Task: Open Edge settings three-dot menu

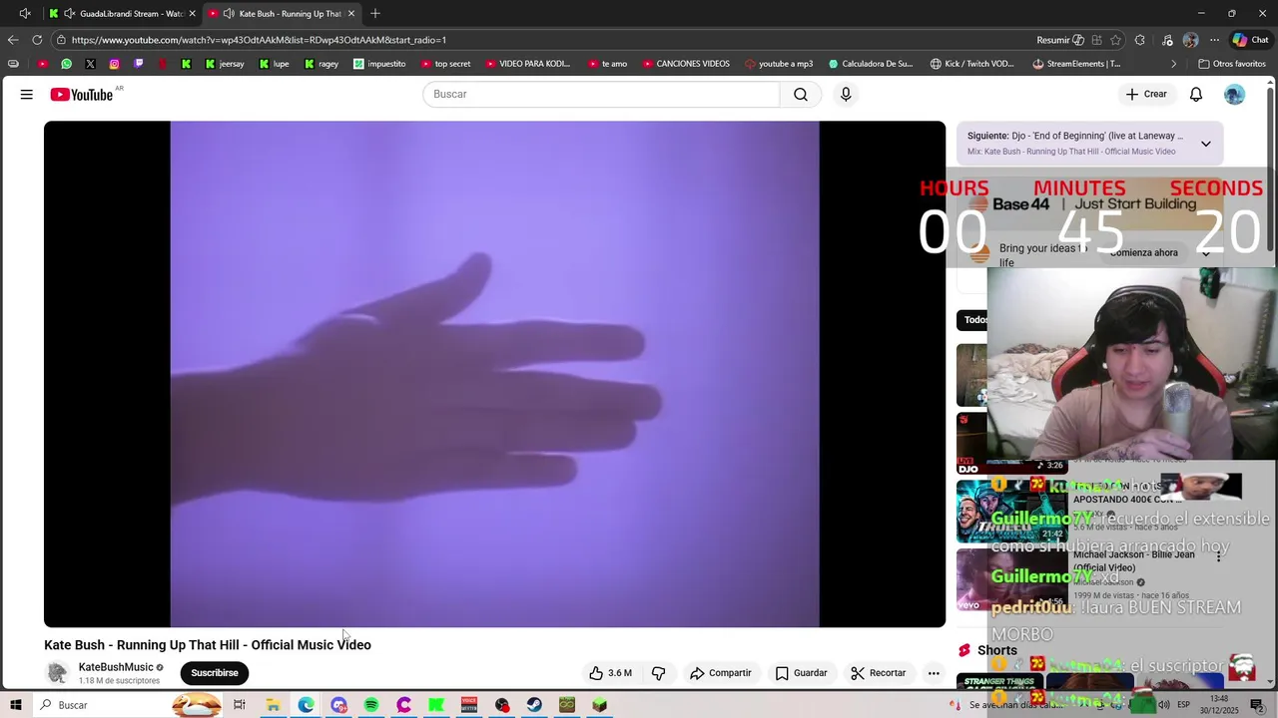Action: click(x=1214, y=40)
